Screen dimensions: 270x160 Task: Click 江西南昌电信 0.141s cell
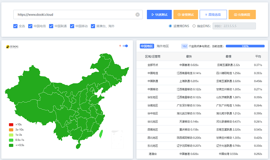click(x=189, y=73)
